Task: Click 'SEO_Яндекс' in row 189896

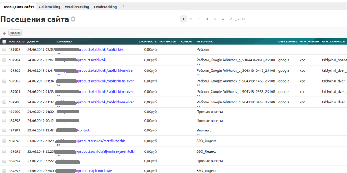Action: click(x=206, y=141)
